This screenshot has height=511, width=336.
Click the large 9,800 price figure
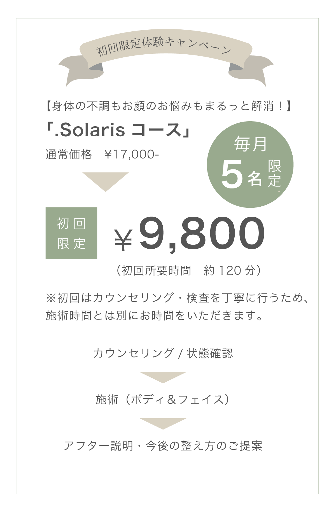(202, 234)
